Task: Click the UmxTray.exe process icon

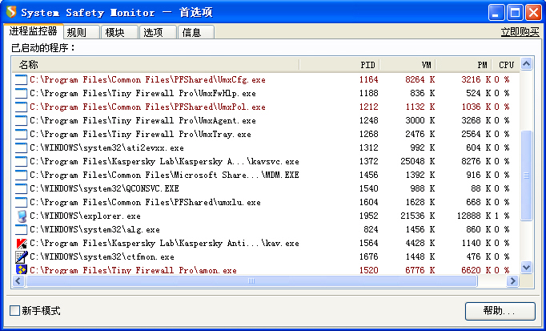Action: pos(22,134)
